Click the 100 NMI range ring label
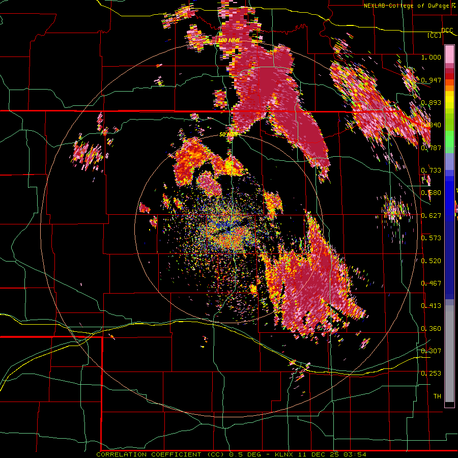 (228, 40)
